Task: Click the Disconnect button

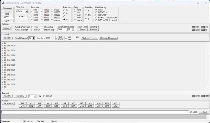Action: (7, 8)
